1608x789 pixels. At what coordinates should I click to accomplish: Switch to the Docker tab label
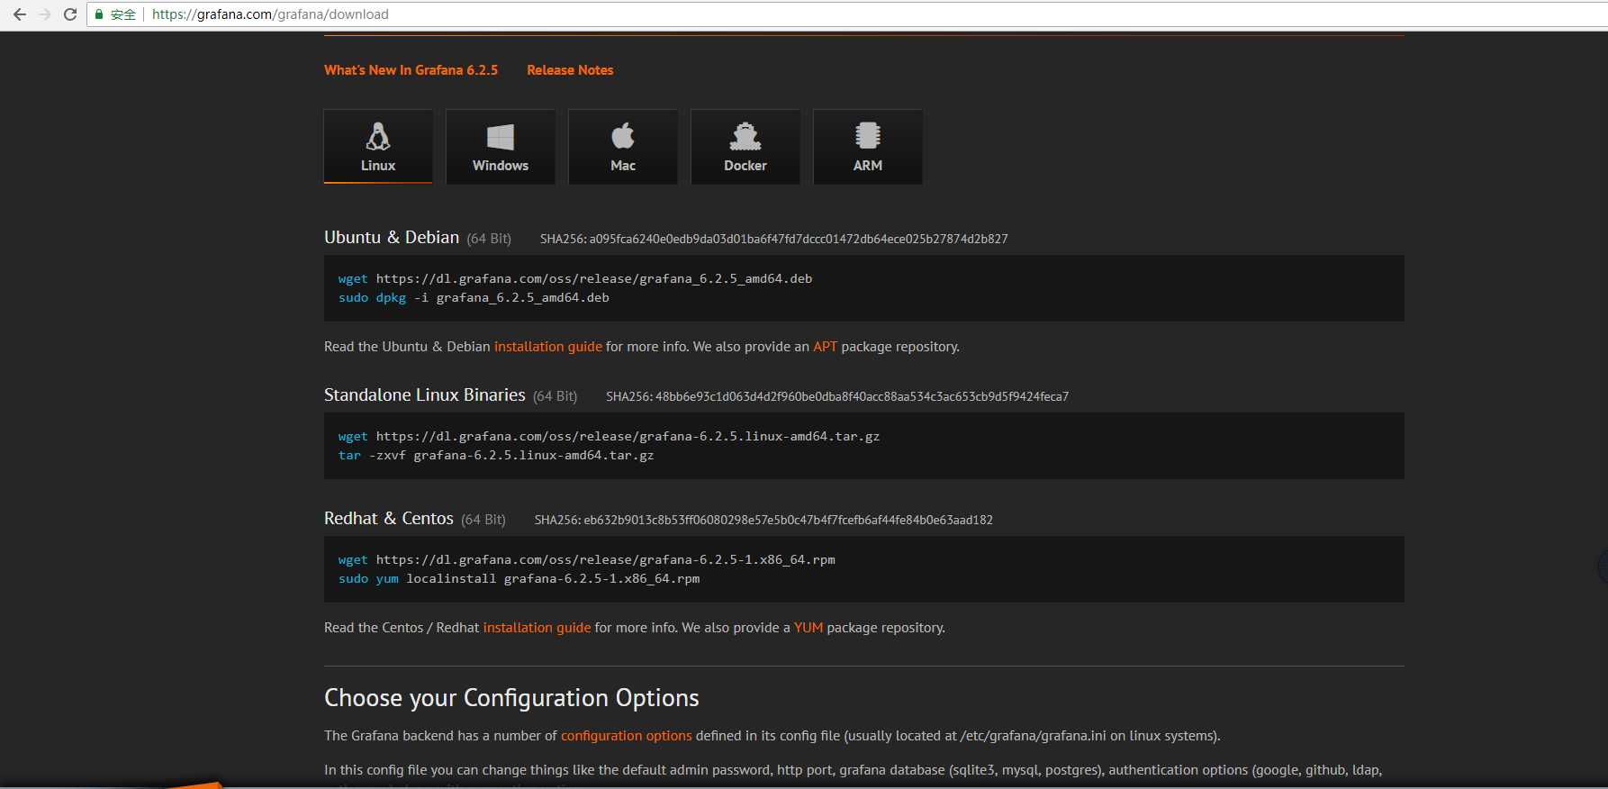tap(745, 166)
